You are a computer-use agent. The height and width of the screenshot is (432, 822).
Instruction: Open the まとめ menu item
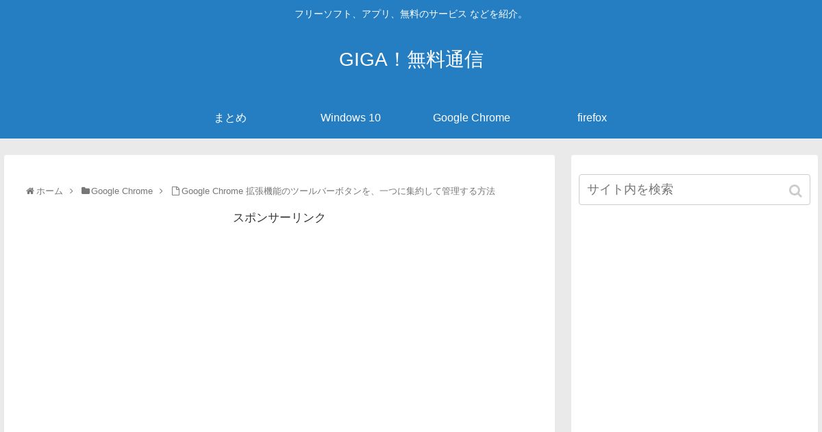pyautogui.click(x=230, y=118)
